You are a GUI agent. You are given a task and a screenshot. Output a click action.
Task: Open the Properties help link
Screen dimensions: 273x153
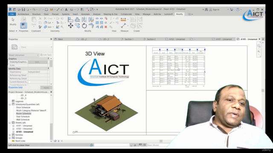[x=15, y=87]
